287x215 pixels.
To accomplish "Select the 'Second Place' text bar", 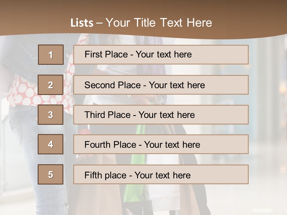I will (161, 85).
